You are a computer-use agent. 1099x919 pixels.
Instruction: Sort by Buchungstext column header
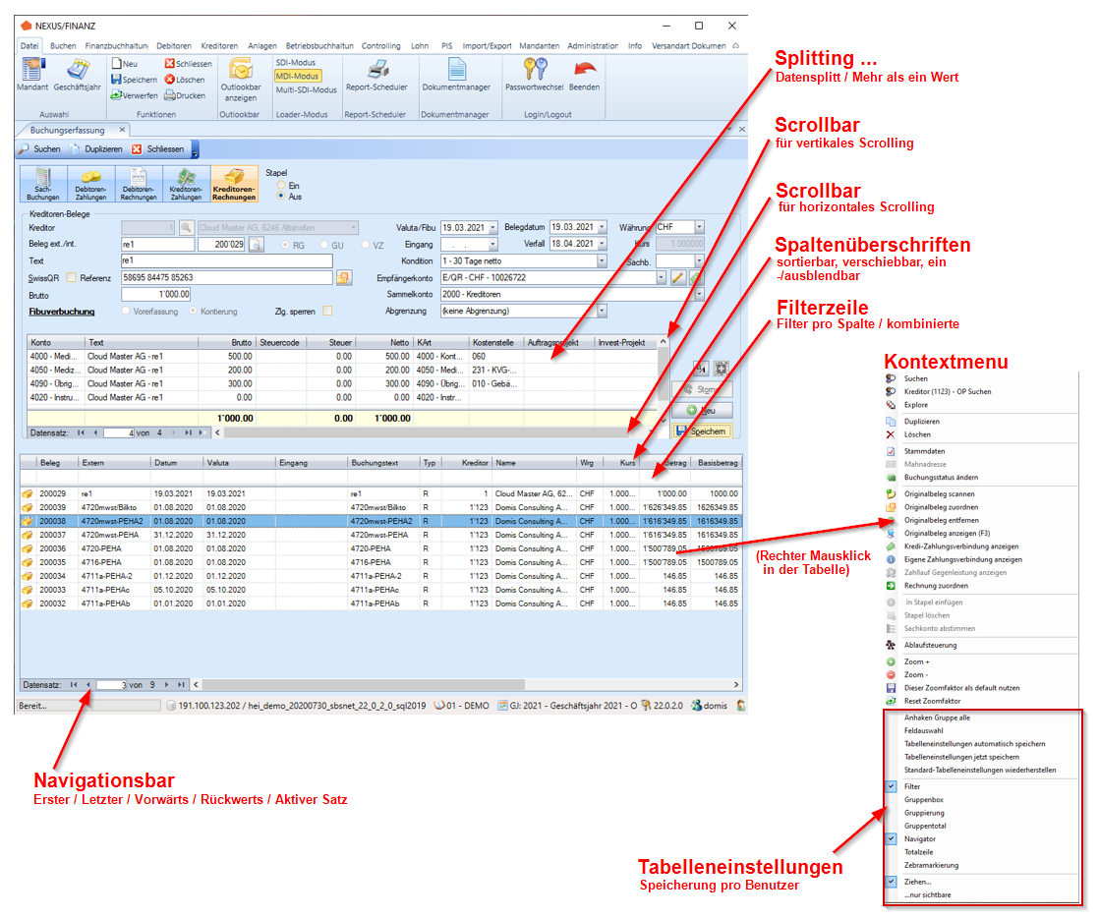[383, 463]
